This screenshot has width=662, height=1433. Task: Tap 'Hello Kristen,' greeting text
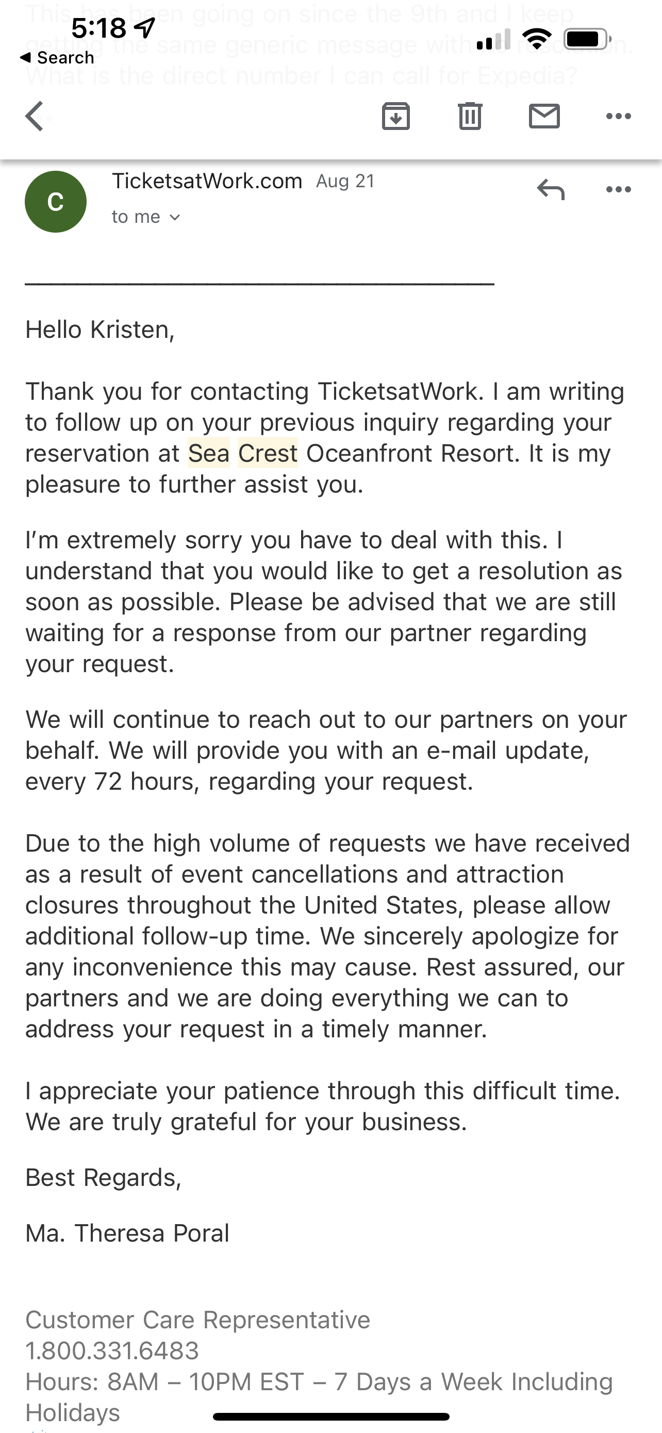pos(100,329)
